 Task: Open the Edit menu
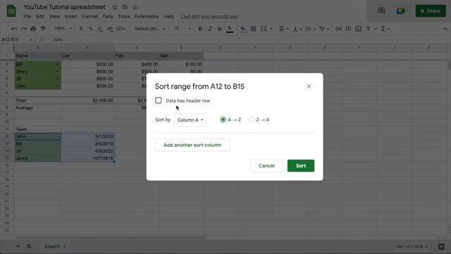point(40,16)
